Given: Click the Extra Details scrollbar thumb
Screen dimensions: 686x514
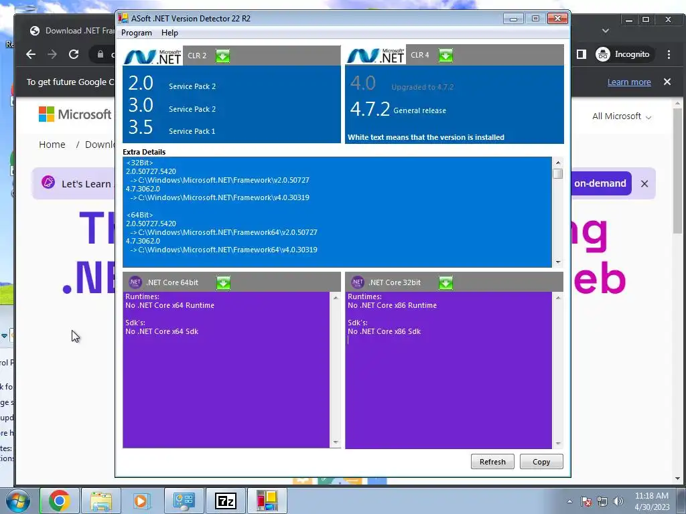Looking at the screenshot, I should coord(557,173).
